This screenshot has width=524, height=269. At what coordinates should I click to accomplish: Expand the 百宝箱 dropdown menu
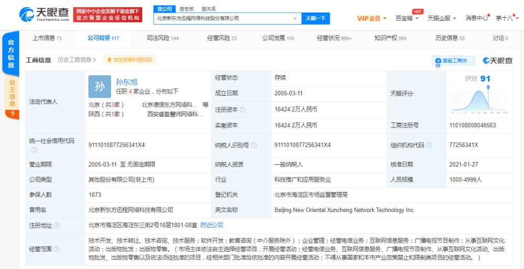click(407, 18)
